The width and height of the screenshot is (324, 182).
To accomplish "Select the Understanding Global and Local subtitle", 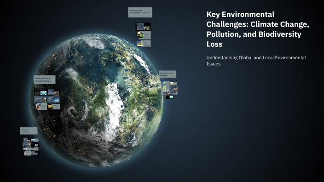I will tap(256, 61).
